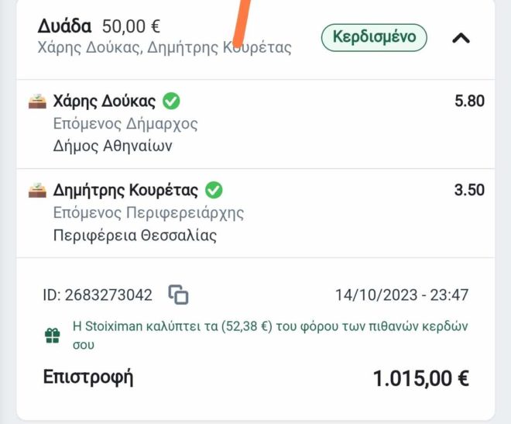The image size is (511, 424).
Task: Click green checkmark next to Χάρης Δούκας
Action: pos(172,101)
